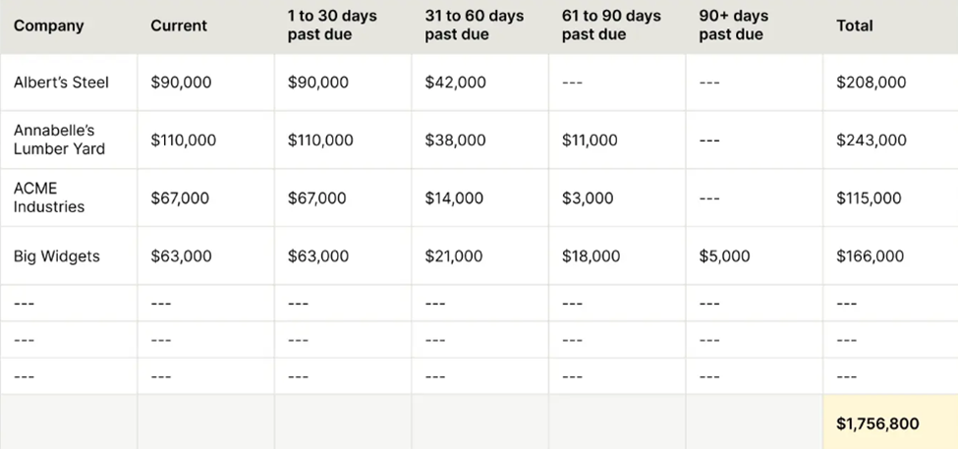Click the Annabelle's Lumber Yard company cell

click(59, 140)
